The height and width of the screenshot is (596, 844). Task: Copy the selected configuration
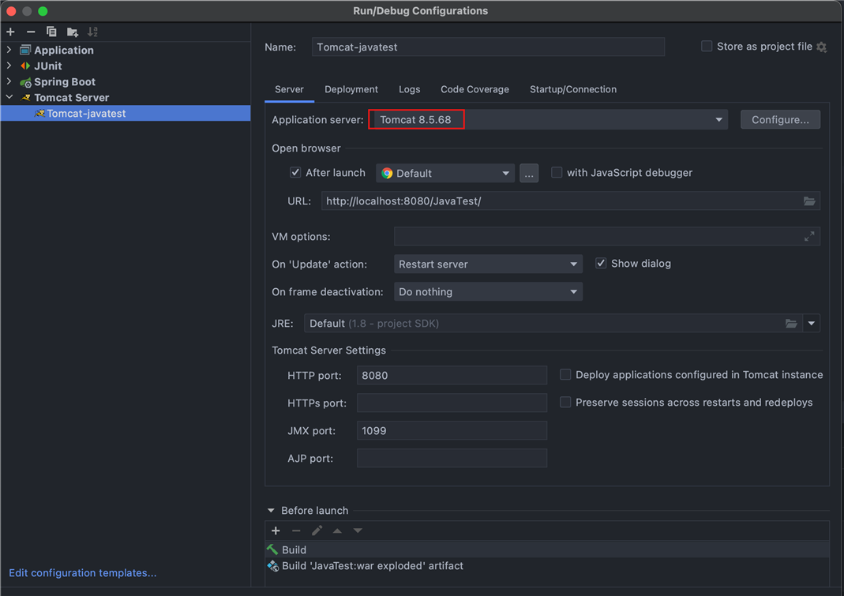(51, 32)
